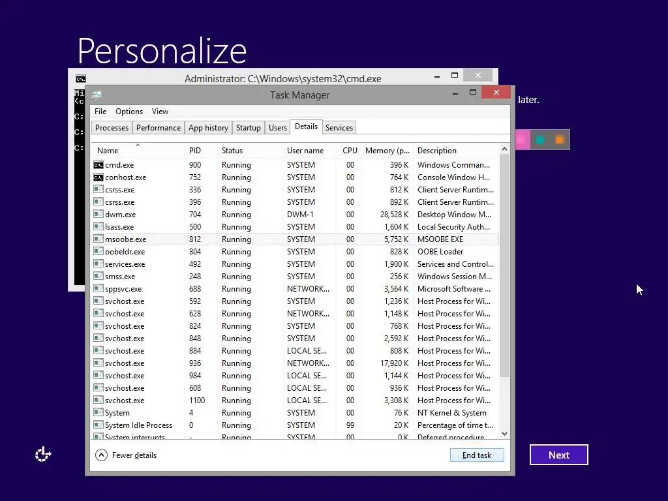Screen dimensions: 668x501
Task: Sort by the User name column header
Action: point(309,151)
